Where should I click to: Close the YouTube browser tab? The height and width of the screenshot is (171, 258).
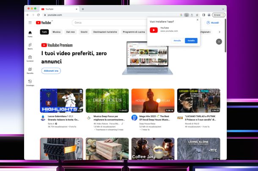tap(77, 9)
